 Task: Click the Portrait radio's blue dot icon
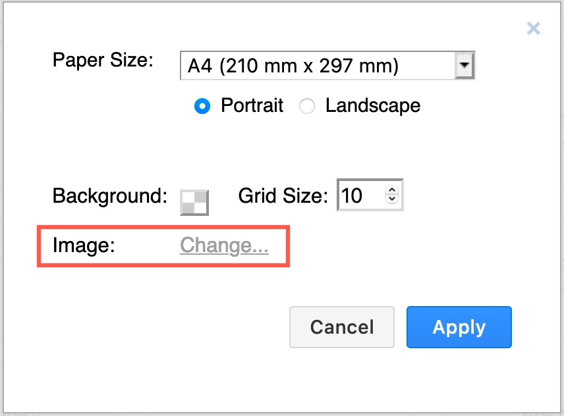[202, 106]
